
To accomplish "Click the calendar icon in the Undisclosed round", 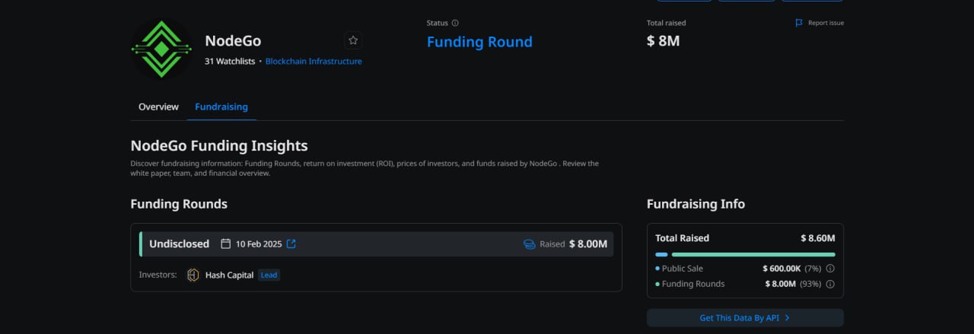I will (225, 244).
